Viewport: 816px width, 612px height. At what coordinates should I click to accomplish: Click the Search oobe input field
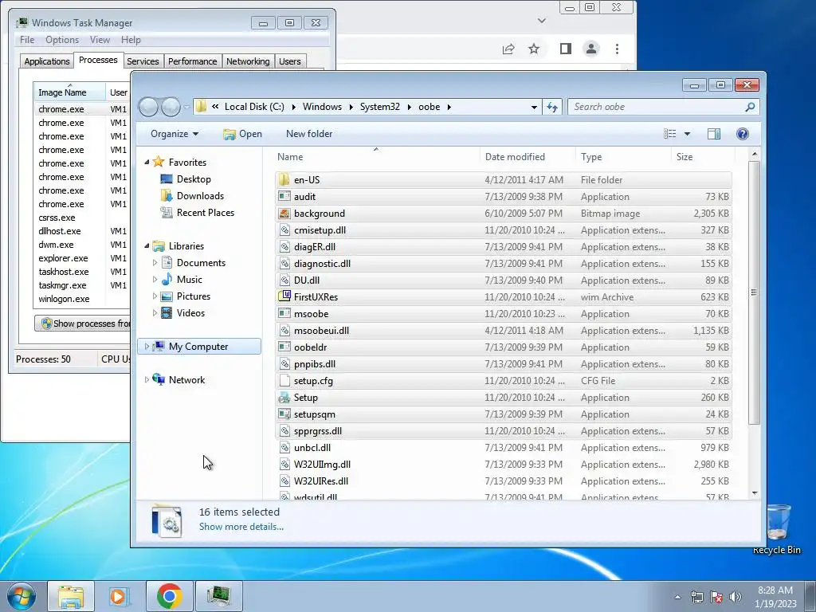pos(657,107)
